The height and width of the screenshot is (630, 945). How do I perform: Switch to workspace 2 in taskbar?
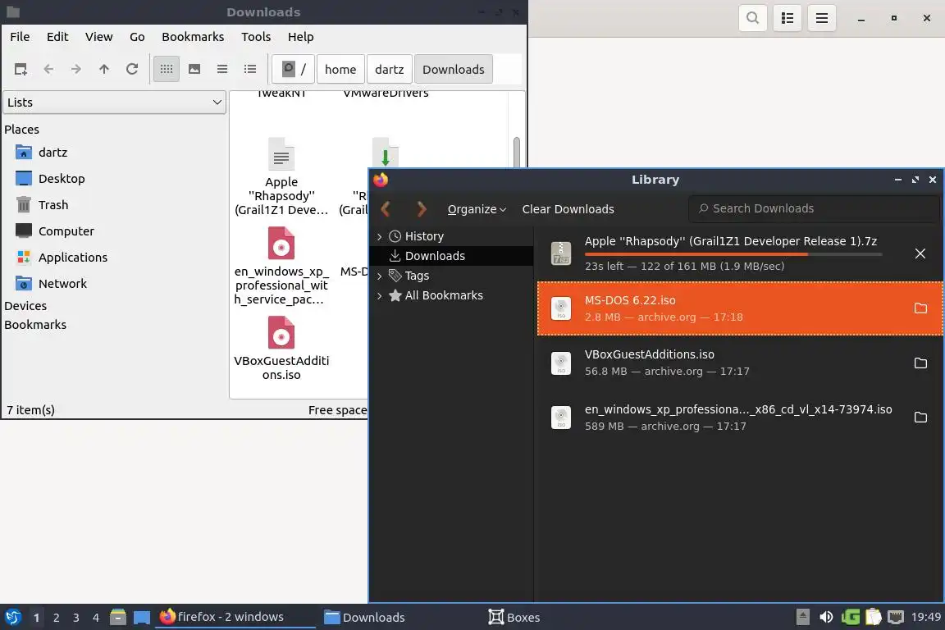56,618
